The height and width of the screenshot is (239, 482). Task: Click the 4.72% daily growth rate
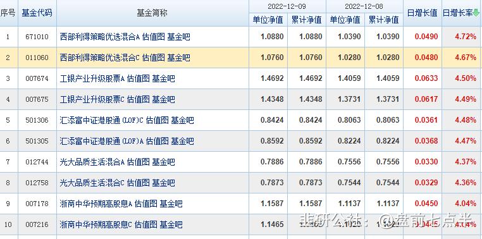[x=466, y=37]
